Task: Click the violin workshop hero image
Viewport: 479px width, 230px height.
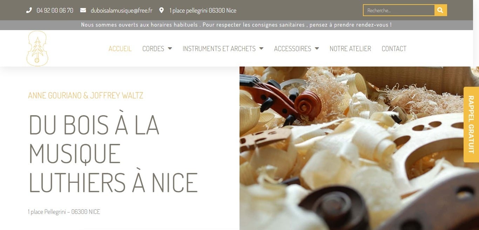Action: [x=359, y=148]
